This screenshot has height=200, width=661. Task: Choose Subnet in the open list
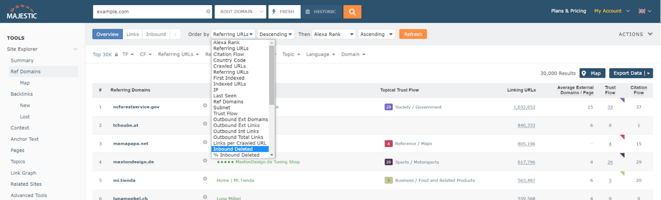(x=240, y=108)
